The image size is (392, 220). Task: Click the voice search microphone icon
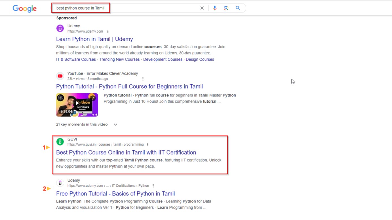[x=215, y=8]
